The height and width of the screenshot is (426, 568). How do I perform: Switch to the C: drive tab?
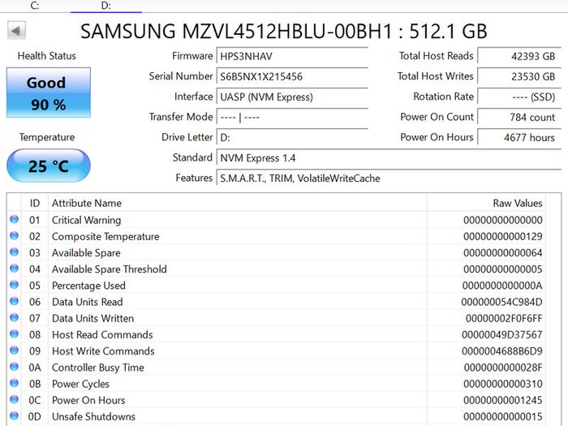coord(35,6)
